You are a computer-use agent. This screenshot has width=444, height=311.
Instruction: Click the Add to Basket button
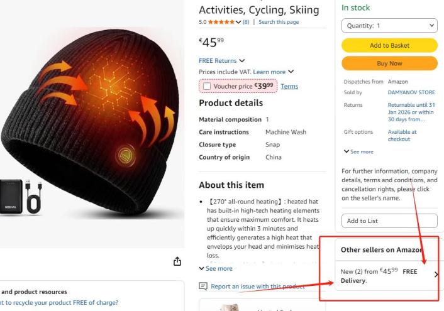[389, 45]
